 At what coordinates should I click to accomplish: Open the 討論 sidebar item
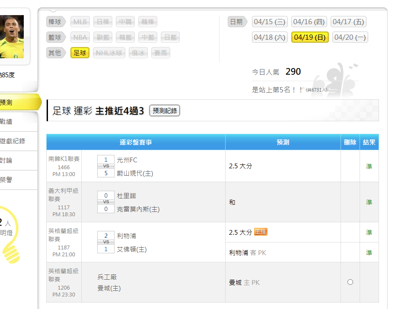[x=19, y=161]
